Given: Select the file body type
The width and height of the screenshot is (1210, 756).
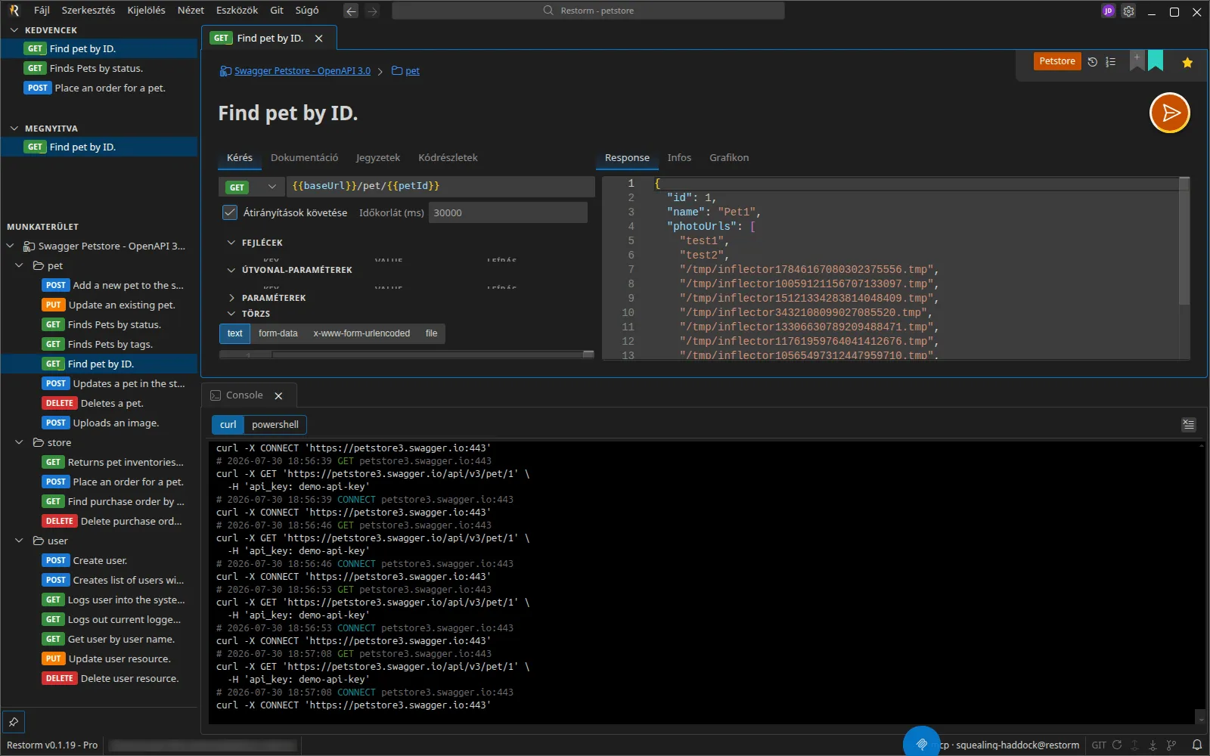Looking at the screenshot, I should [431, 333].
